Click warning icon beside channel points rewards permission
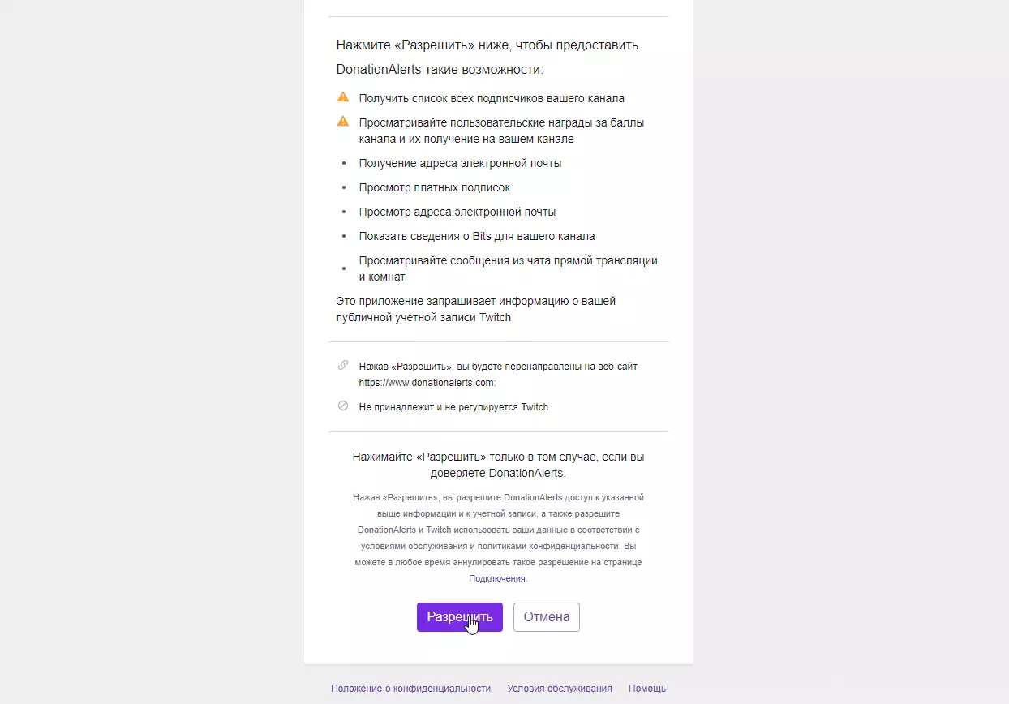 343,122
